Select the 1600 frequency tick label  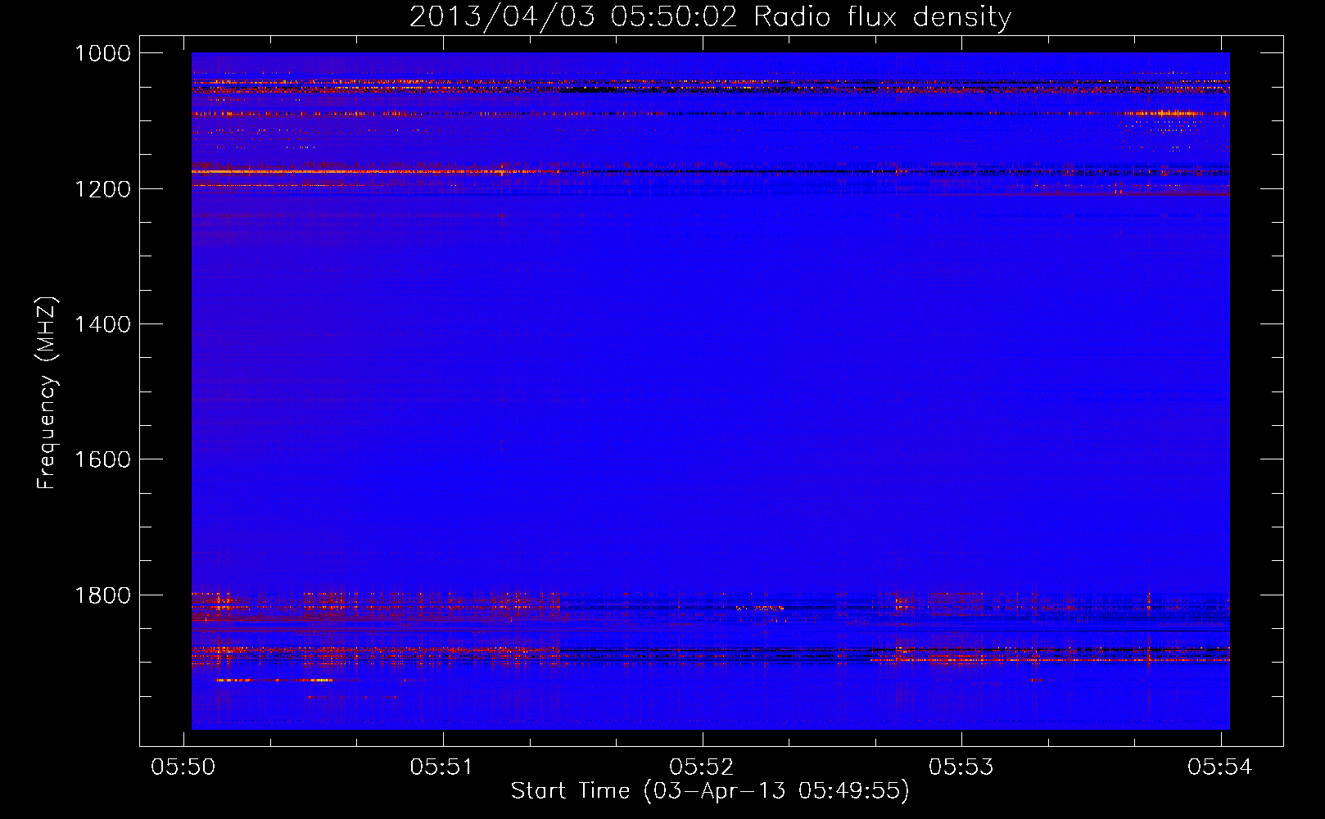[102, 459]
